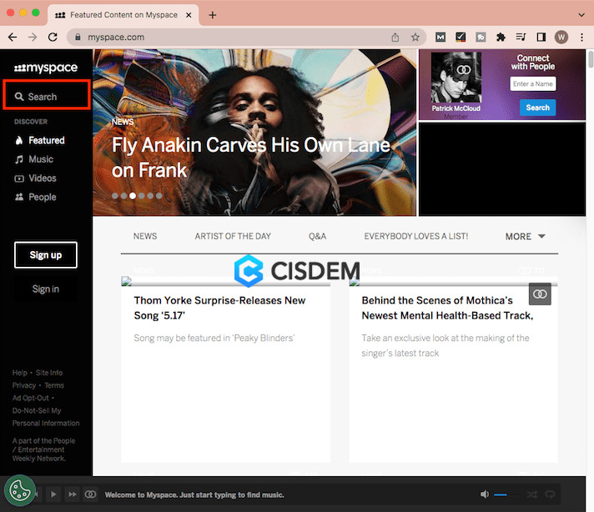Open the cookie settings icon

point(20,491)
